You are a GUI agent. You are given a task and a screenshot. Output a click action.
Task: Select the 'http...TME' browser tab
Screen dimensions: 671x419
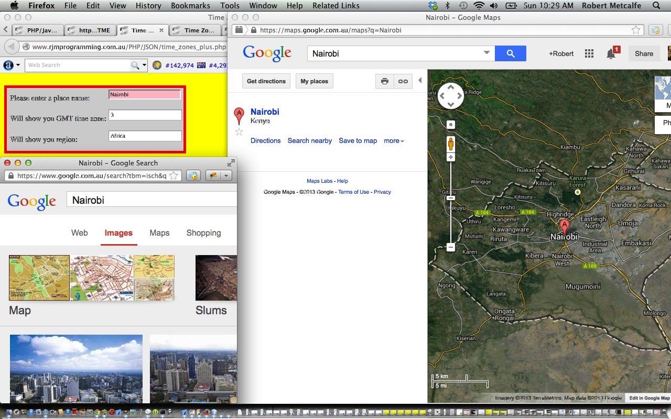90,30
